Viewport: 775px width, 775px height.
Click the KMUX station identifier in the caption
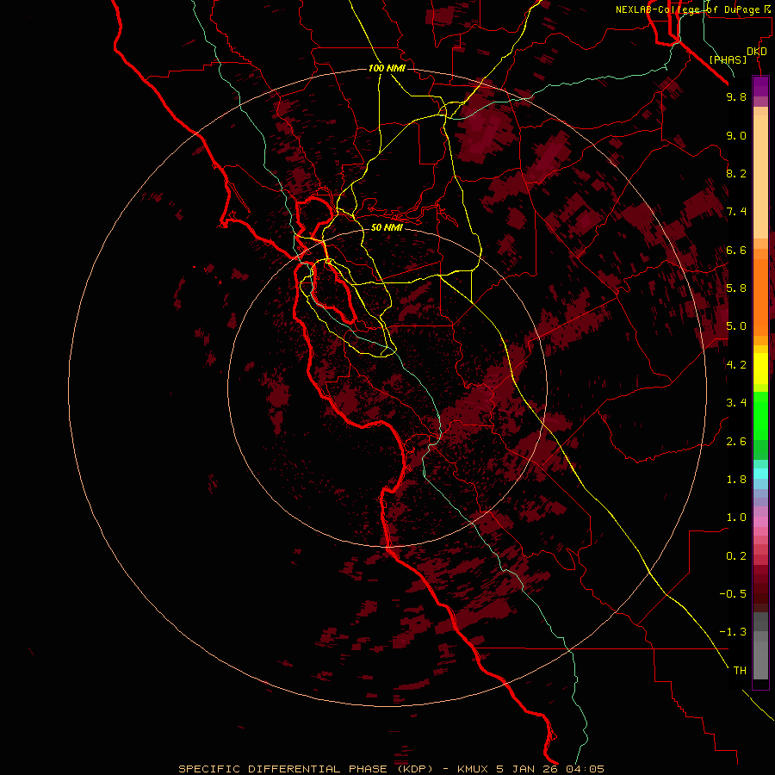coord(474,769)
